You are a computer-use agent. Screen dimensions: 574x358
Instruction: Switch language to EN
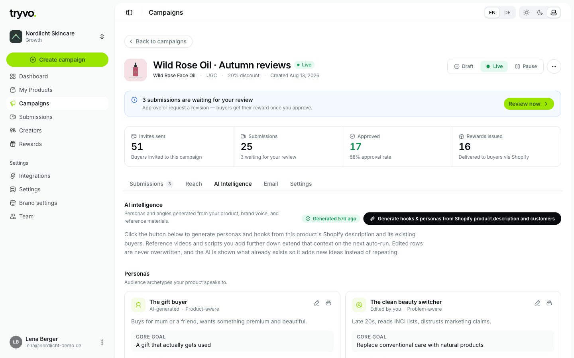492,13
